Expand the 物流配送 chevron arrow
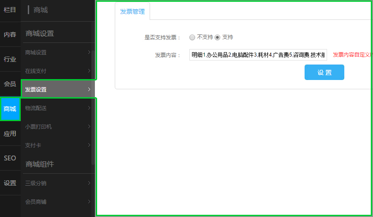This screenshot has height=217, width=373. click(89, 108)
